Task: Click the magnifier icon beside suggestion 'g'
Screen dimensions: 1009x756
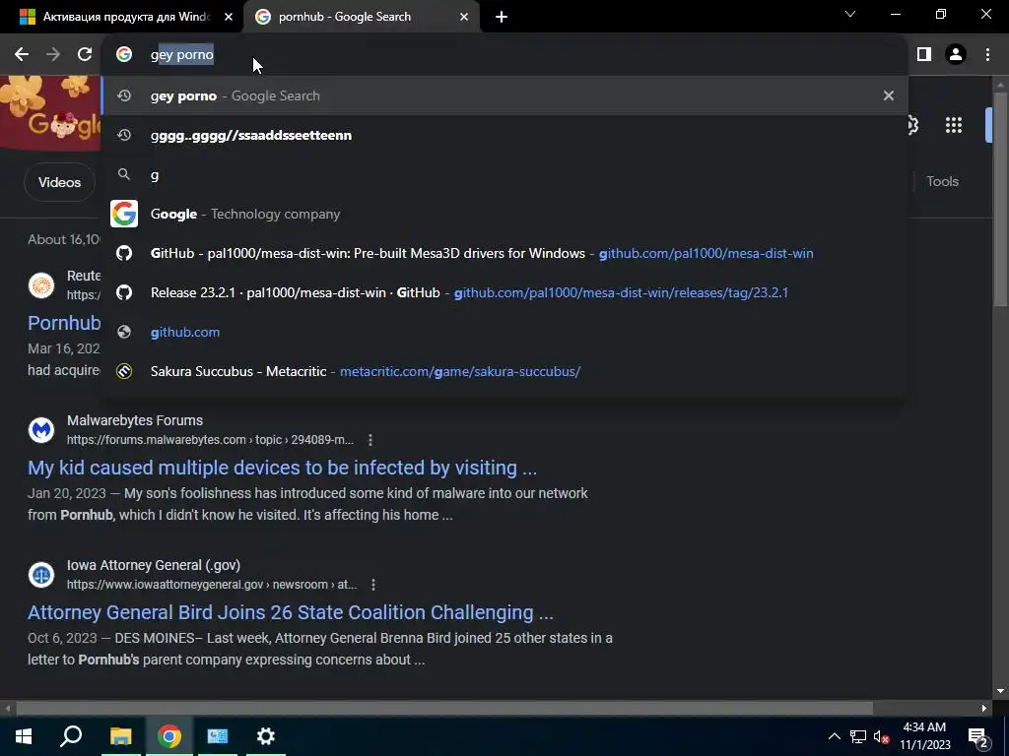Action: 124,174
